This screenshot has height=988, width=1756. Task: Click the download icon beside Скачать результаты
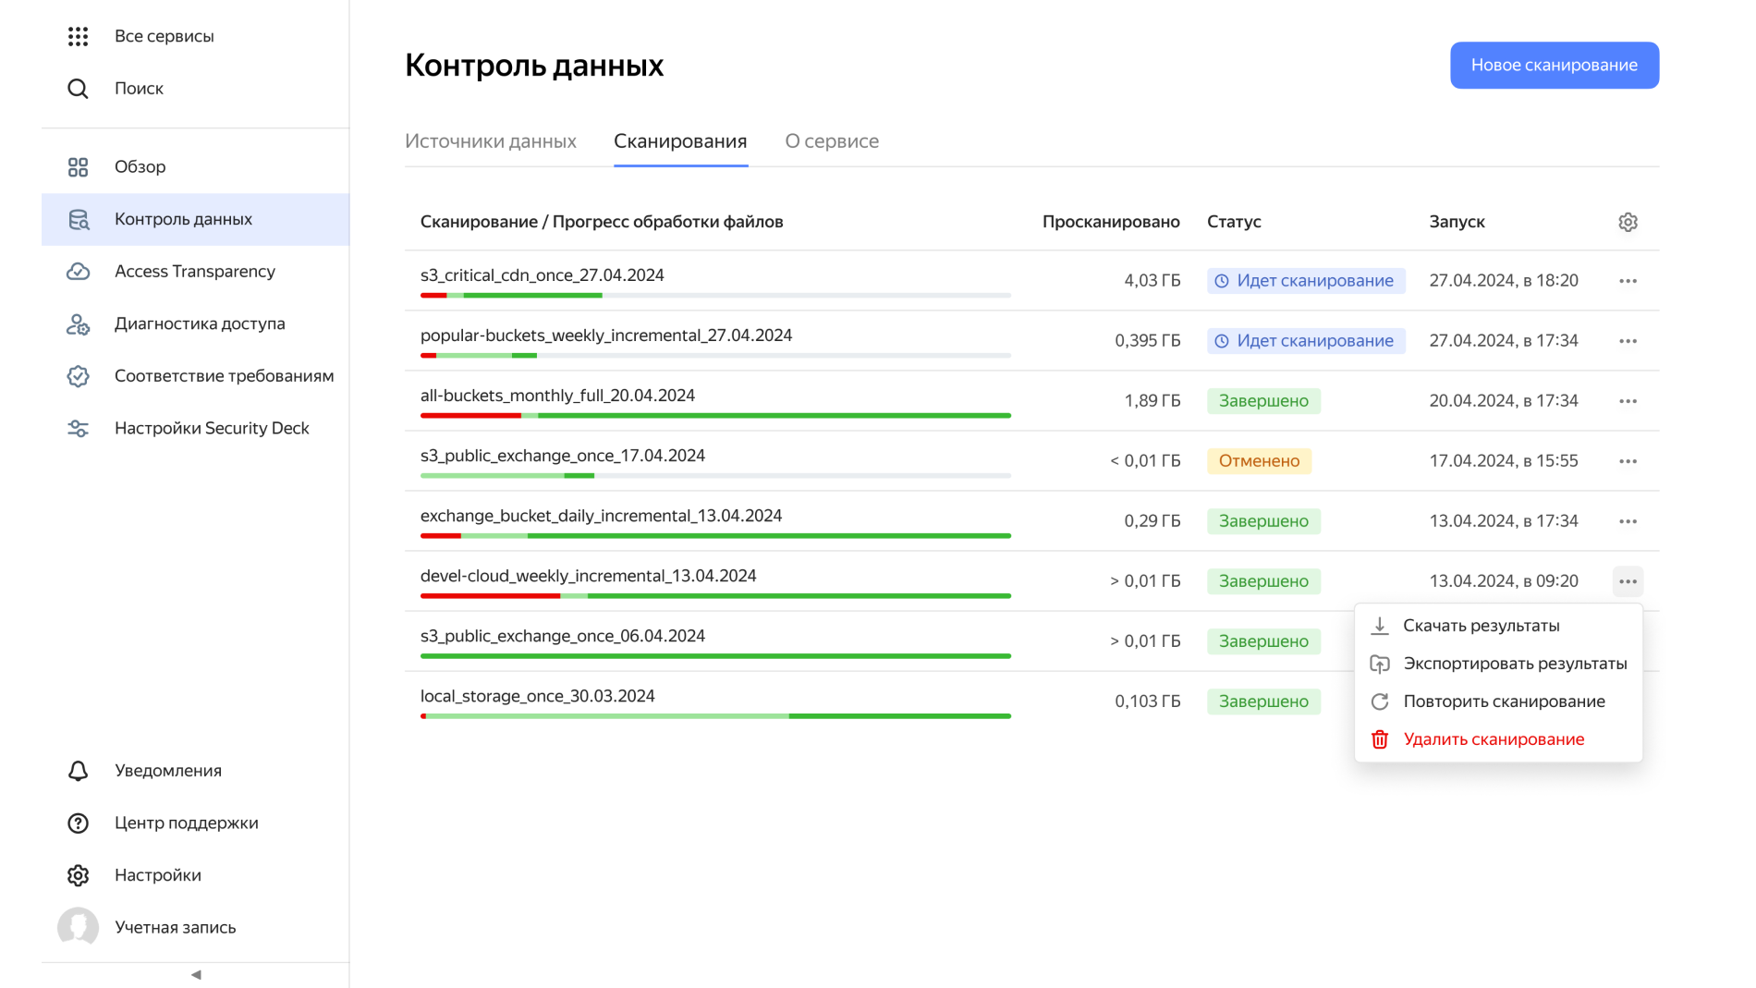pyautogui.click(x=1380, y=626)
